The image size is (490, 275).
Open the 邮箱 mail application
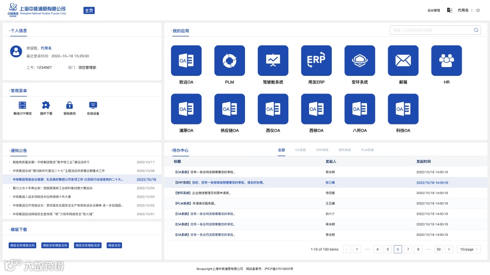(x=403, y=60)
